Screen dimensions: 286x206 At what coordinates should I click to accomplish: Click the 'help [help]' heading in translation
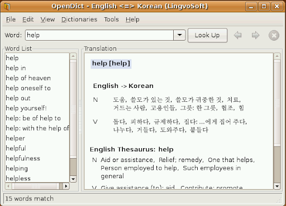tap(111, 63)
